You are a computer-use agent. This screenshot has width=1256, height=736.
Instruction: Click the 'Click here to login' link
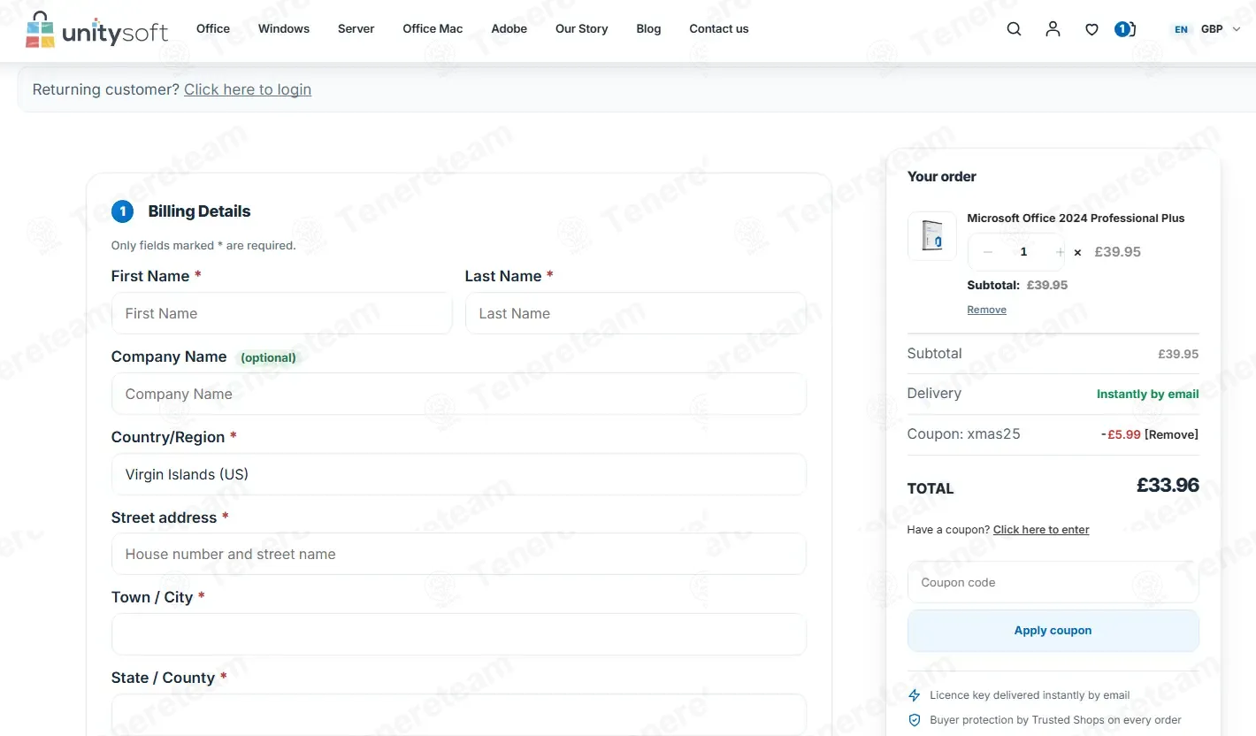click(248, 89)
